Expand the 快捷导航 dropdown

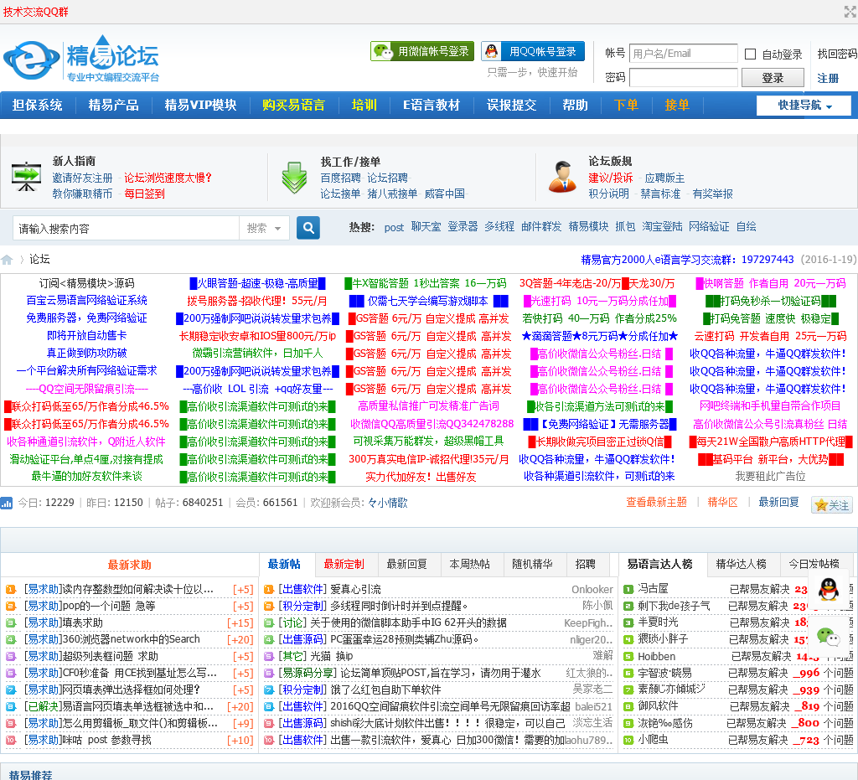click(x=804, y=105)
